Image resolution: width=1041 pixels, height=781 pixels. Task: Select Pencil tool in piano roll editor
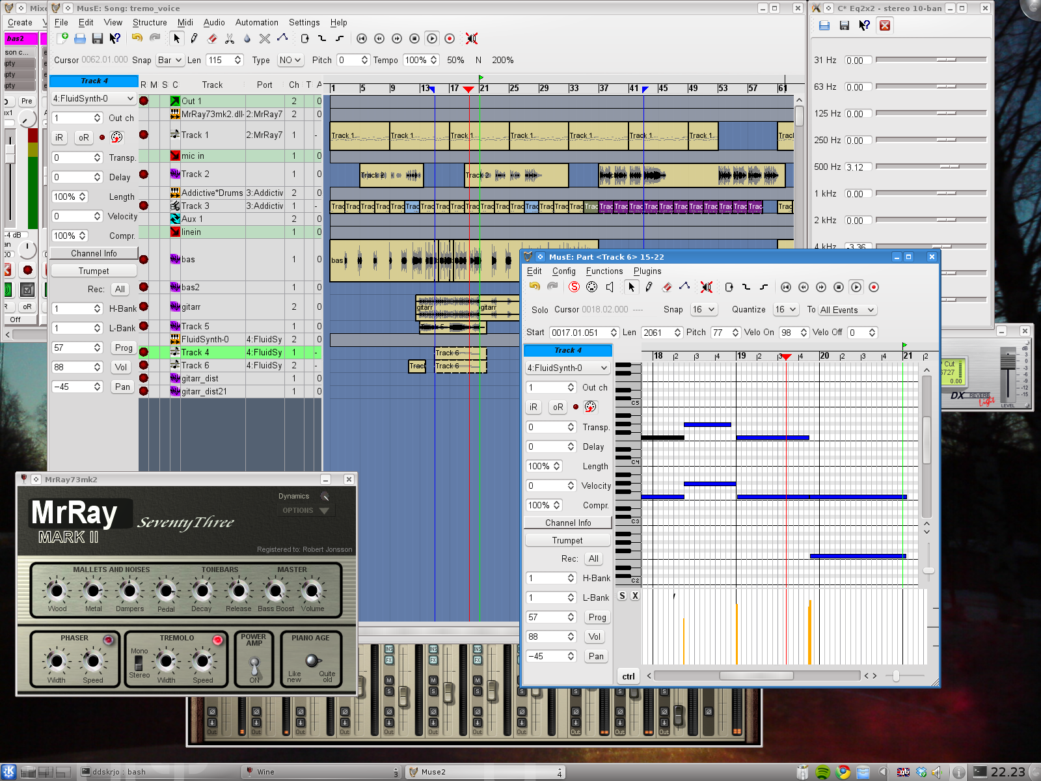[x=649, y=287]
